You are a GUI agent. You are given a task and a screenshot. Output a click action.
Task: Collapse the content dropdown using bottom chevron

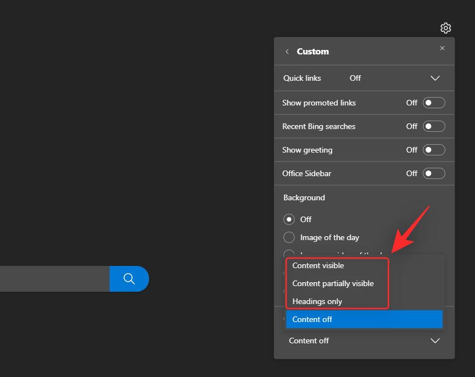(435, 341)
